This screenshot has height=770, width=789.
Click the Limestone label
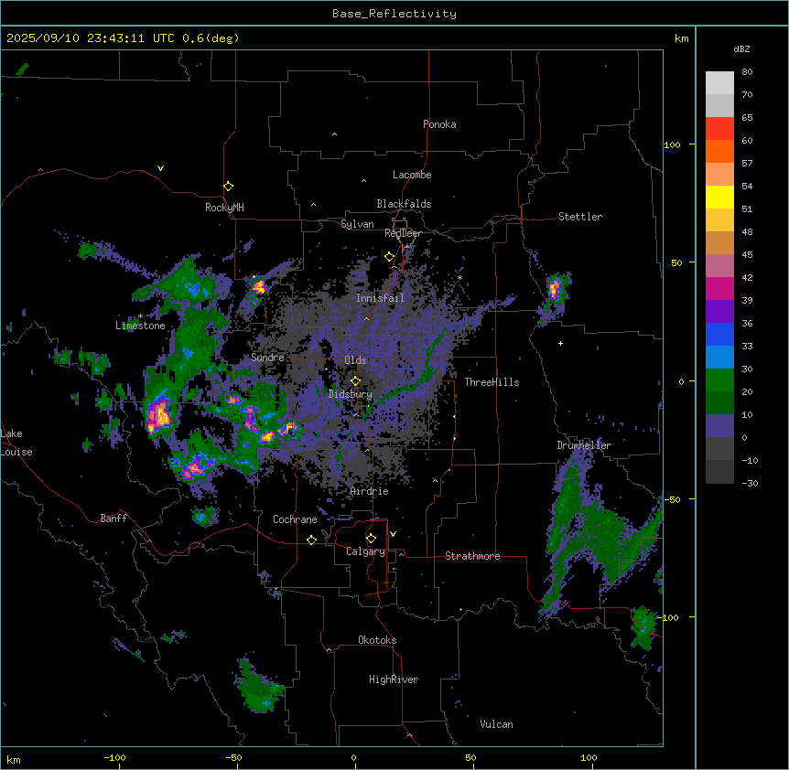[x=140, y=326]
